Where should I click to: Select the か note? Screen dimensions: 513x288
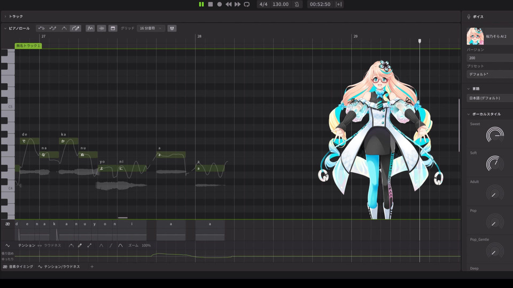point(68,141)
